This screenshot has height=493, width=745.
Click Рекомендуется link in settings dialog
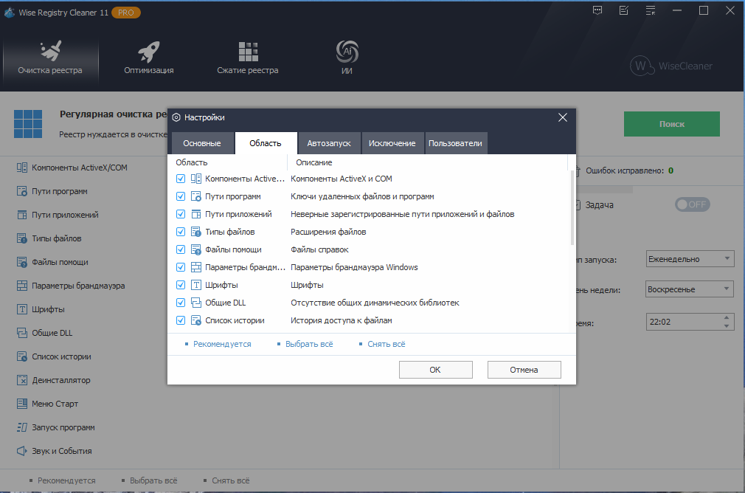click(x=222, y=344)
